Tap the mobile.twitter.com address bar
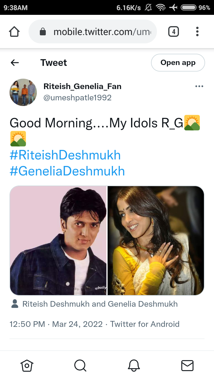 coord(93,31)
